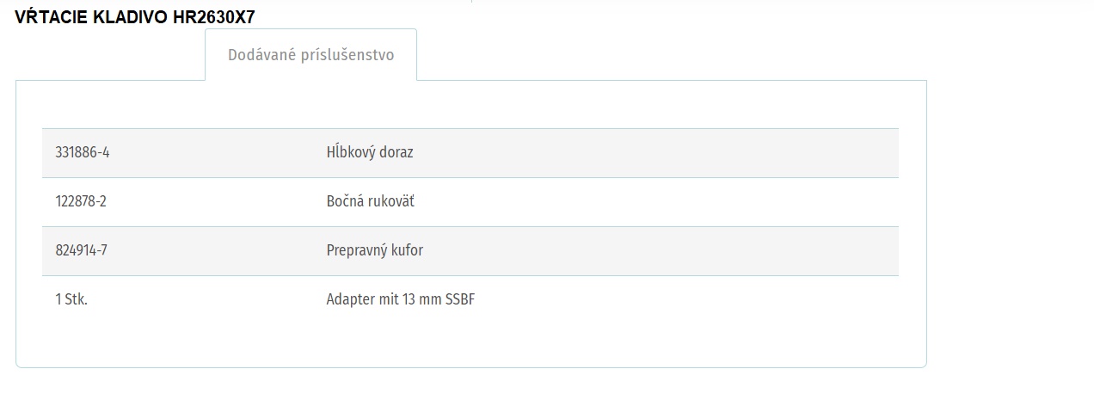Click Adapter mit 13 mm SSBF entry

400,299
